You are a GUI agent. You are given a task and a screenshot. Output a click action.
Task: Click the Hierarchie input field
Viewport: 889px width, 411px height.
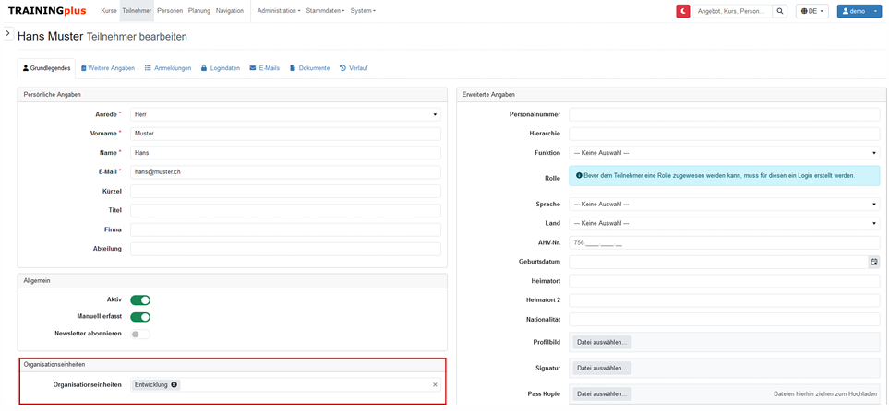click(725, 134)
